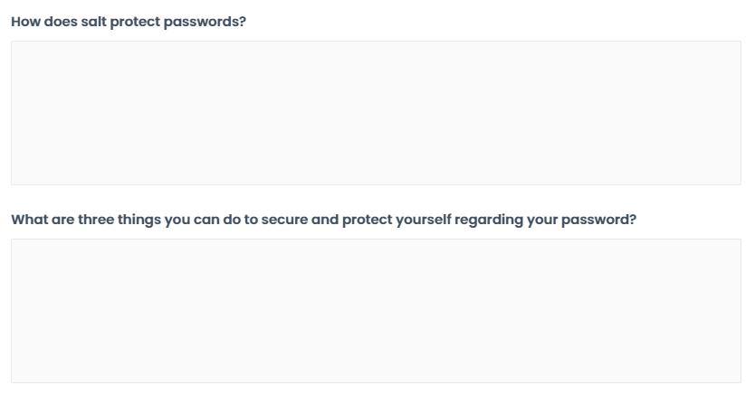Image resolution: width=755 pixels, height=404 pixels.
Task: Focus the second answer text area
Action: pos(376,311)
